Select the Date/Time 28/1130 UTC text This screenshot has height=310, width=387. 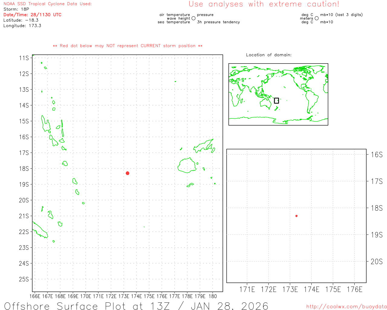(x=32, y=15)
